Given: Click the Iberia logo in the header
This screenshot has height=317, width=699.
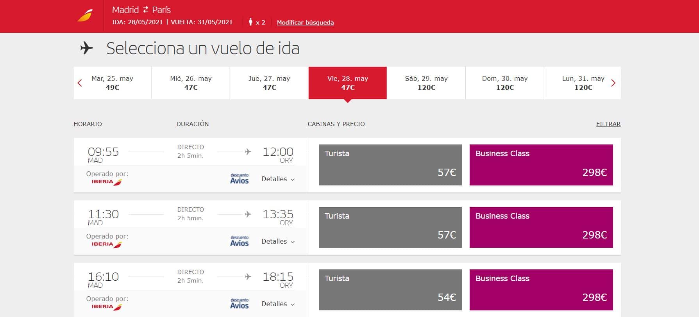Looking at the screenshot, I should [x=85, y=16].
